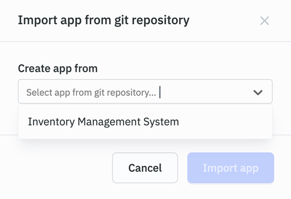
Task: Dismiss dialog using the top-right X
Action: (264, 21)
